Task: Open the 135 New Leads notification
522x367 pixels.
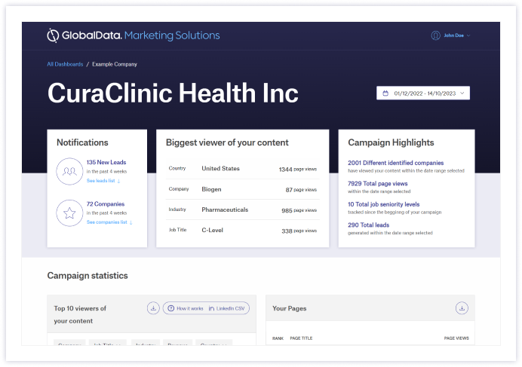Action: [106, 162]
